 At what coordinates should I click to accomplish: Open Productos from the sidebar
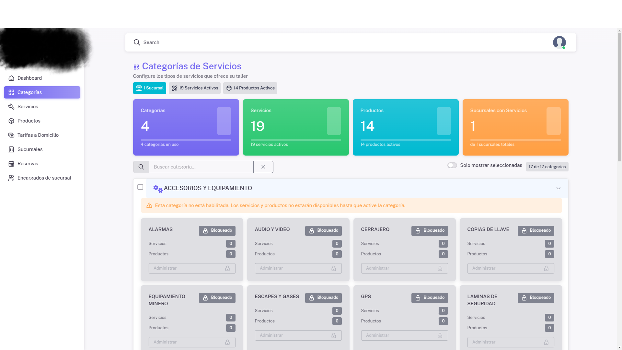(x=29, y=121)
